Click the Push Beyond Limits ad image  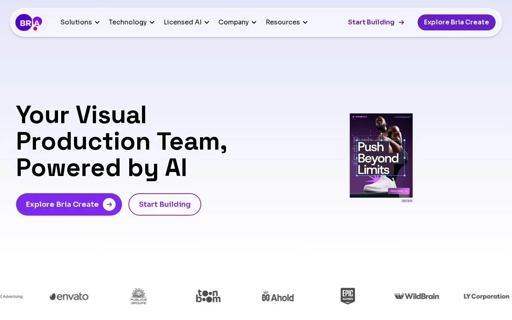tap(381, 156)
